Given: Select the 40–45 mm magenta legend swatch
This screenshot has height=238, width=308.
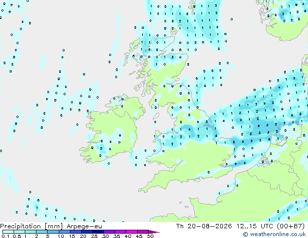Looking at the screenshot, I should click(132, 232).
